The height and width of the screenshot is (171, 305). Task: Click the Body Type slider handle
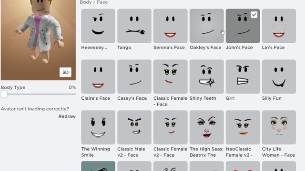coord(4,95)
